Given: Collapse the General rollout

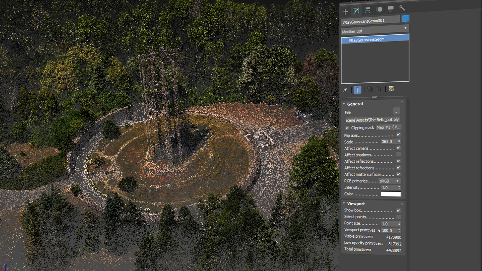Looking at the screenshot, I should (344, 104).
